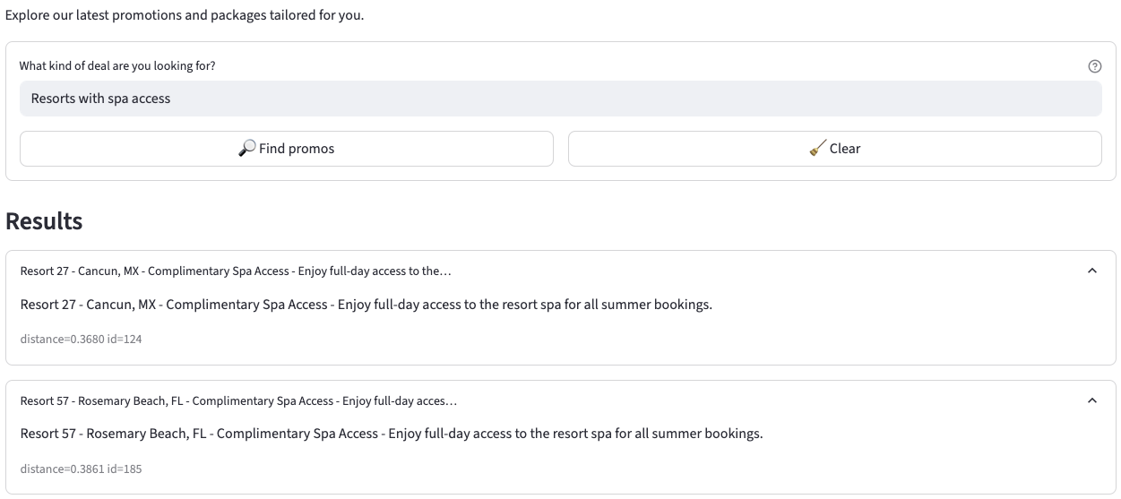Click the Resort 57 Rosemary Beach full description
This screenshot has width=1121, height=499.
[x=391, y=434]
